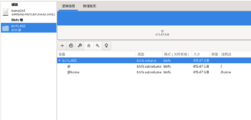Click 415.47 GiB size in @home row
The width and height of the screenshot is (251, 120).
tap(201, 72)
